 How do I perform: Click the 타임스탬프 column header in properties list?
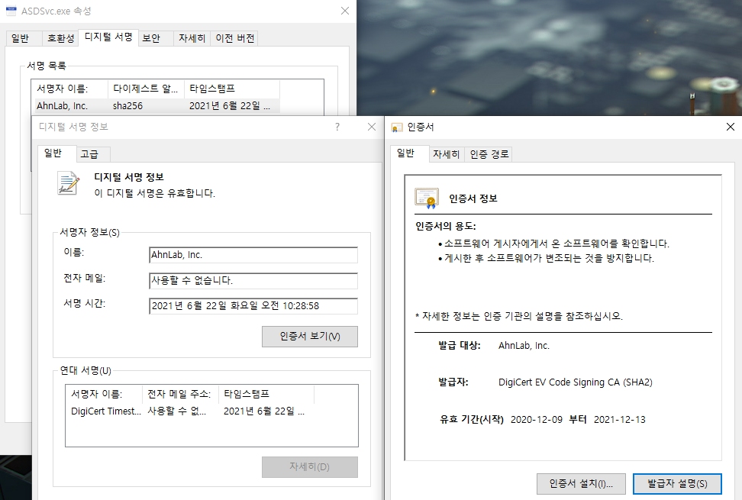click(232, 89)
